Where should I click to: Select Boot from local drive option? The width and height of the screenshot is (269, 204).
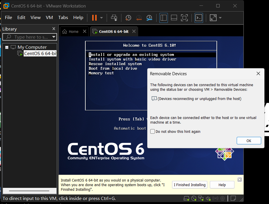tap(113, 69)
